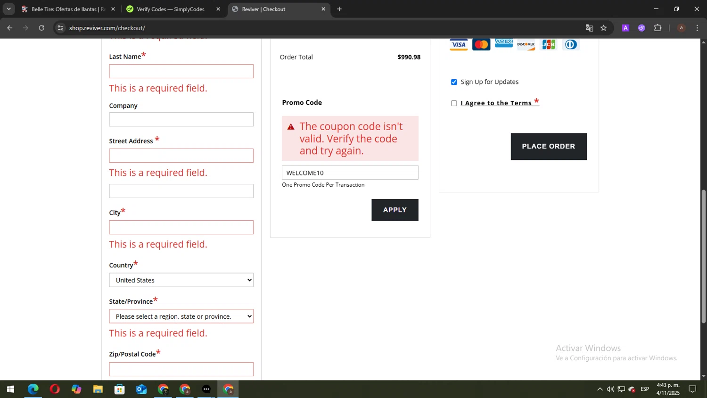Screen dimensions: 707x398
Task: Click the volume speaker tray icon
Action: [610, 390]
